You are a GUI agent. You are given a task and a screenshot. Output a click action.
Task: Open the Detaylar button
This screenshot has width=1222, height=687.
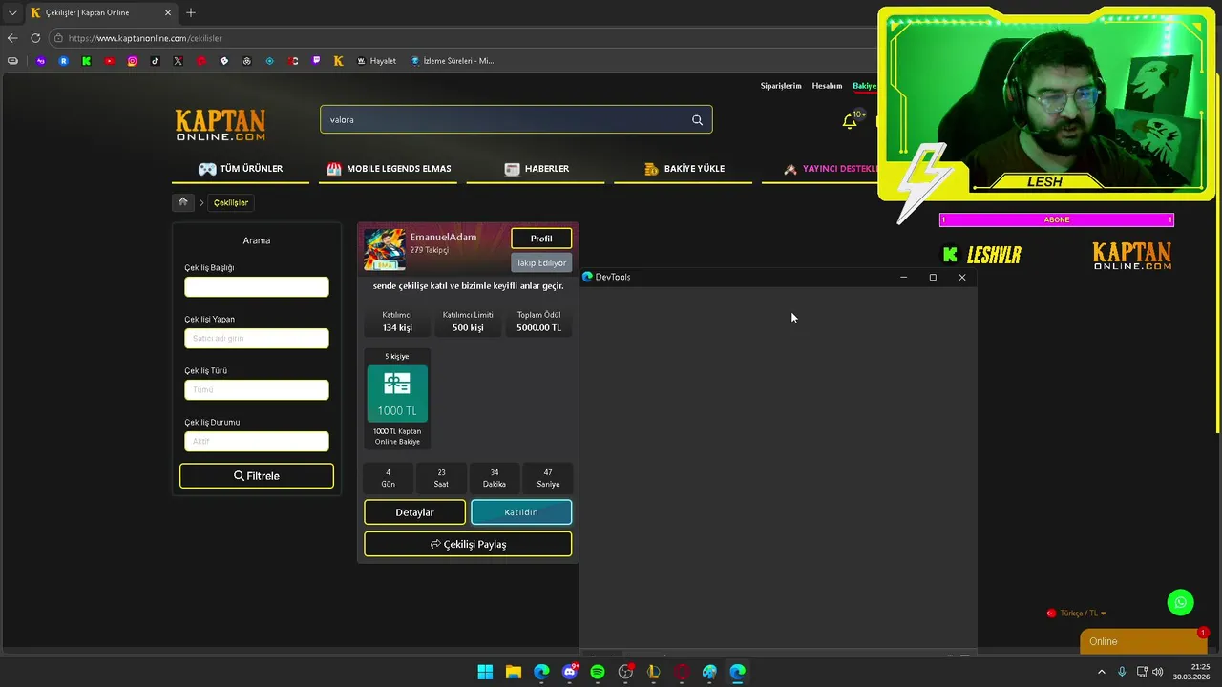(x=414, y=512)
